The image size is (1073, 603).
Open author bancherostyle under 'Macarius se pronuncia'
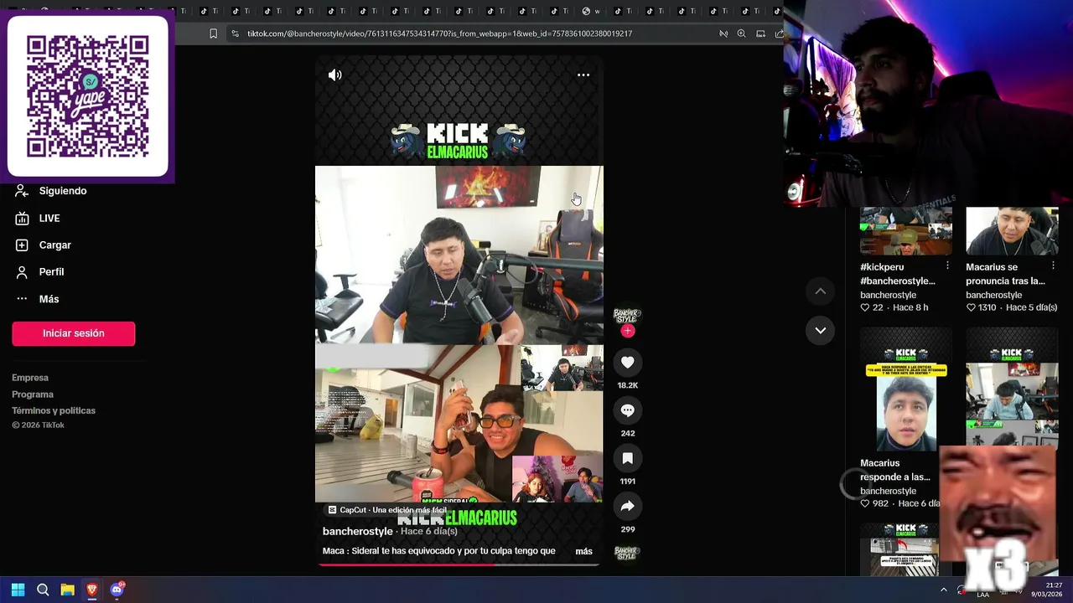pos(993,295)
